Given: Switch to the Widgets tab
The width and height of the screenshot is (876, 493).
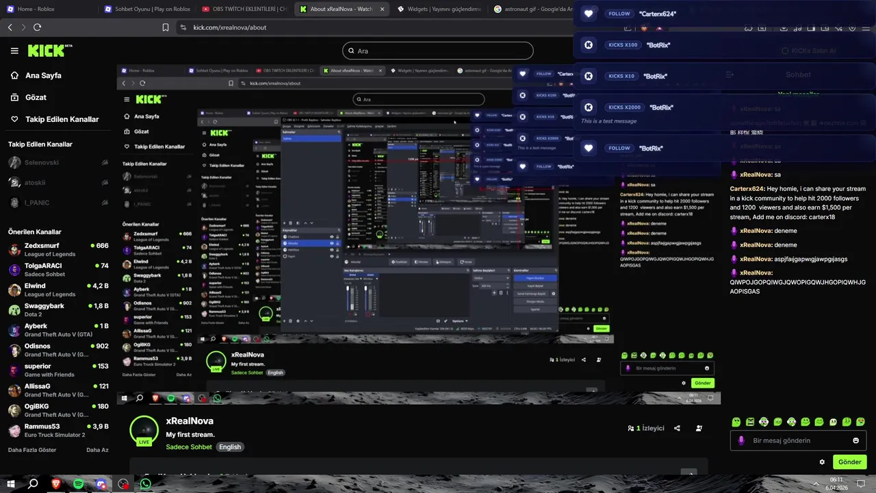Looking at the screenshot, I should tap(440, 10).
